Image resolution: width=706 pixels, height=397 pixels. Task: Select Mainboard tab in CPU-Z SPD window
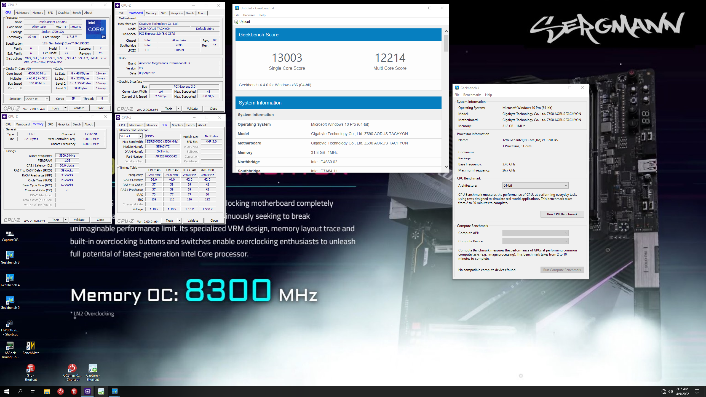click(x=136, y=125)
